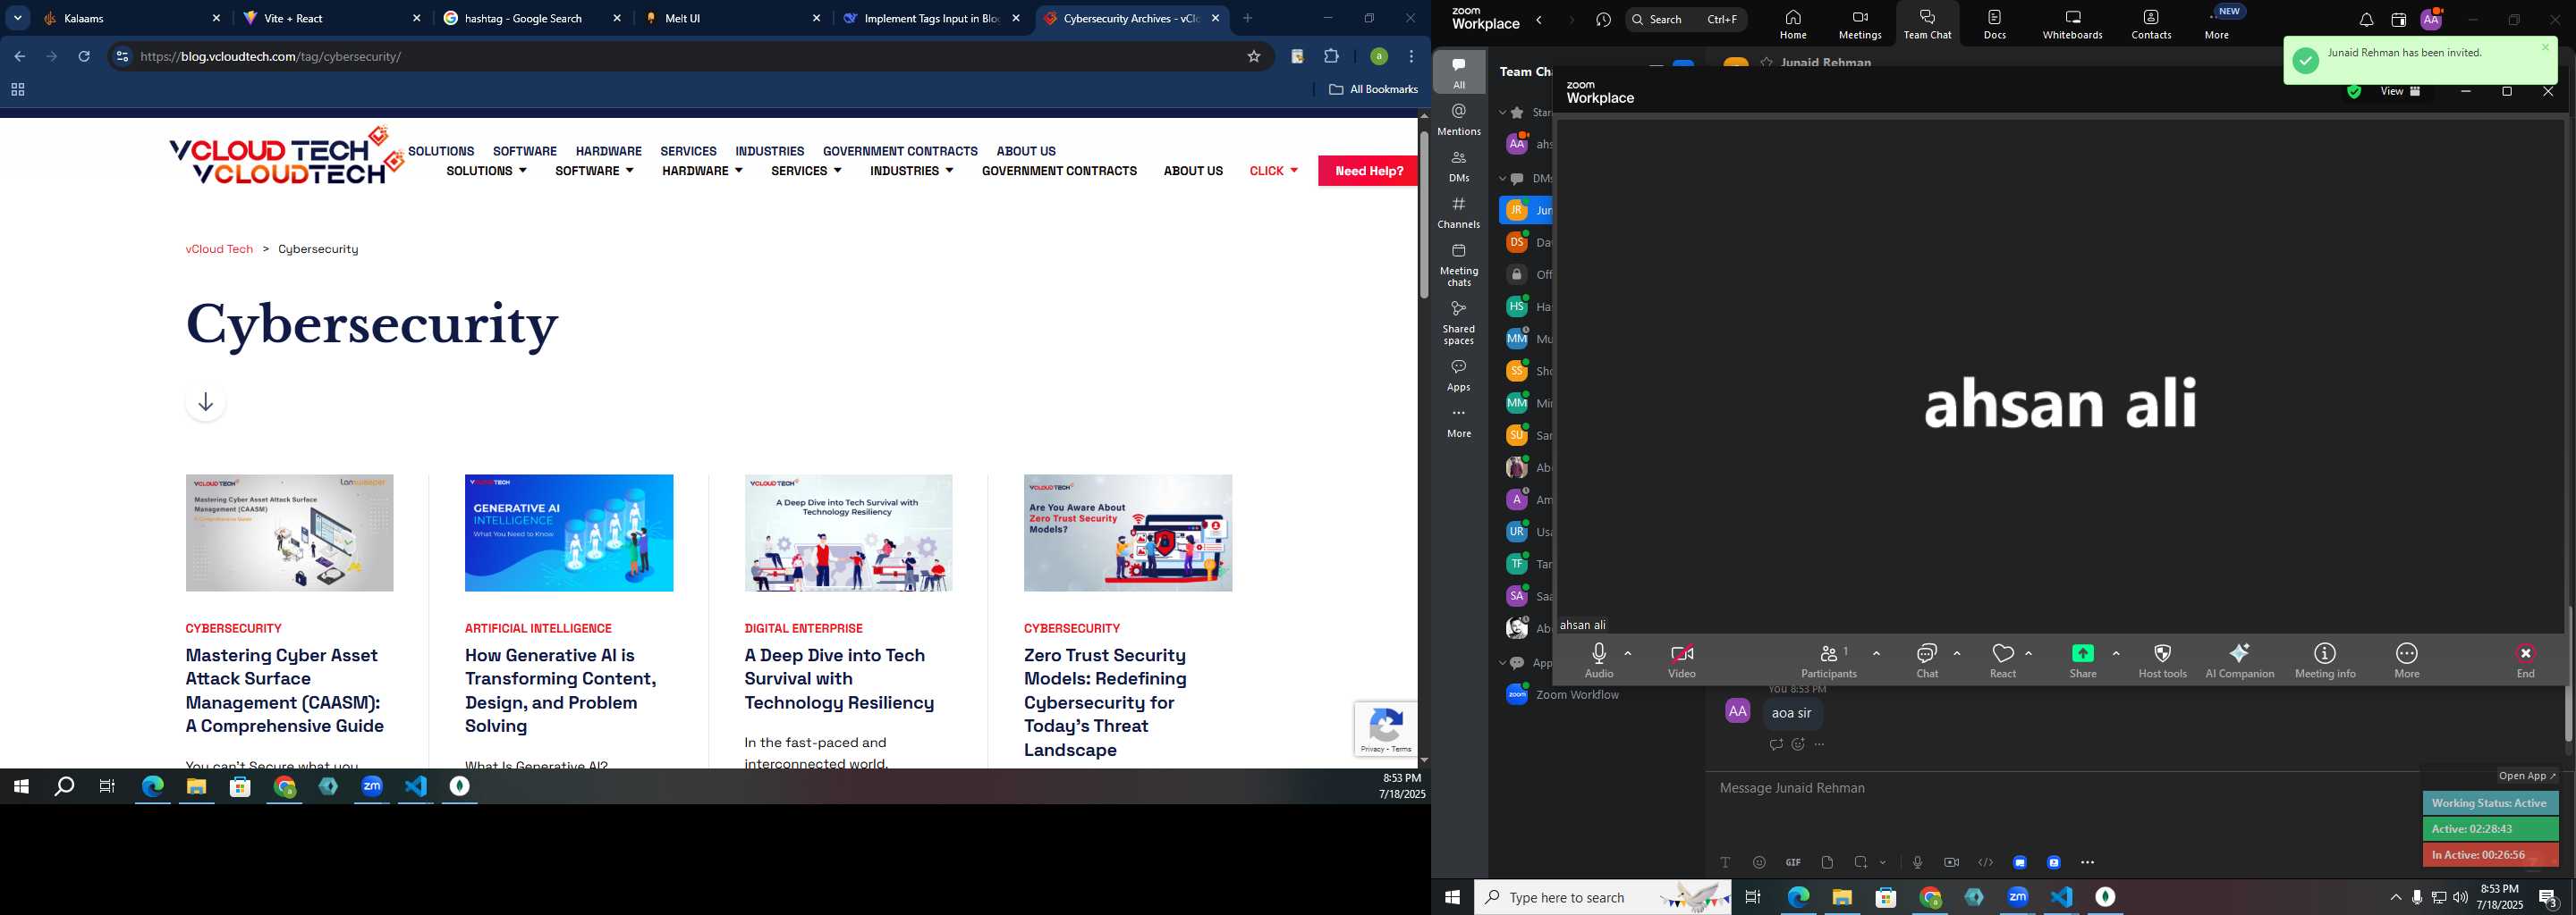Open Meeting chats in sidebar
This screenshot has height=915, width=2576.
click(x=1459, y=264)
